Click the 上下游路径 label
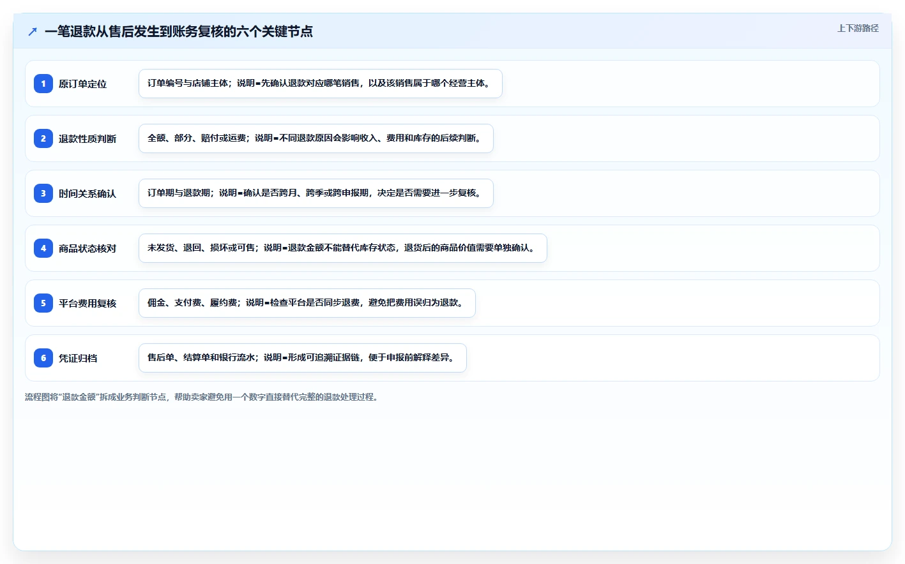This screenshot has height=564, width=905. coord(858,28)
